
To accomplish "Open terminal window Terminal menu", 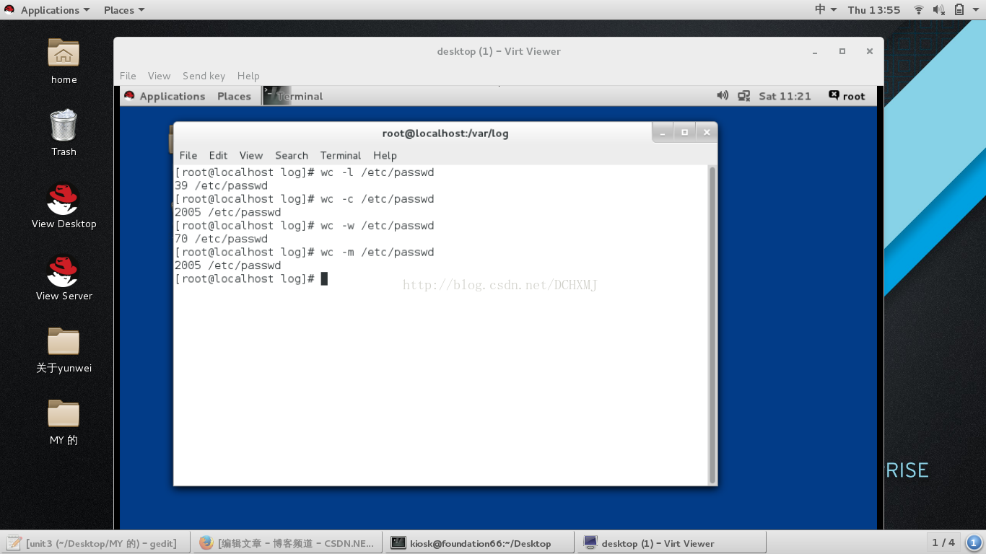I will [x=341, y=155].
